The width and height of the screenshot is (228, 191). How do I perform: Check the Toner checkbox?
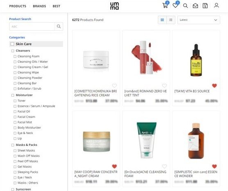point(15,101)
